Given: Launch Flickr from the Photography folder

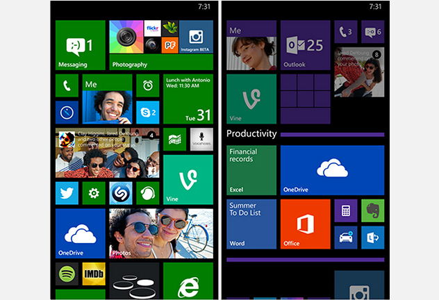Looking at the screenshot, I should point(153,28).
